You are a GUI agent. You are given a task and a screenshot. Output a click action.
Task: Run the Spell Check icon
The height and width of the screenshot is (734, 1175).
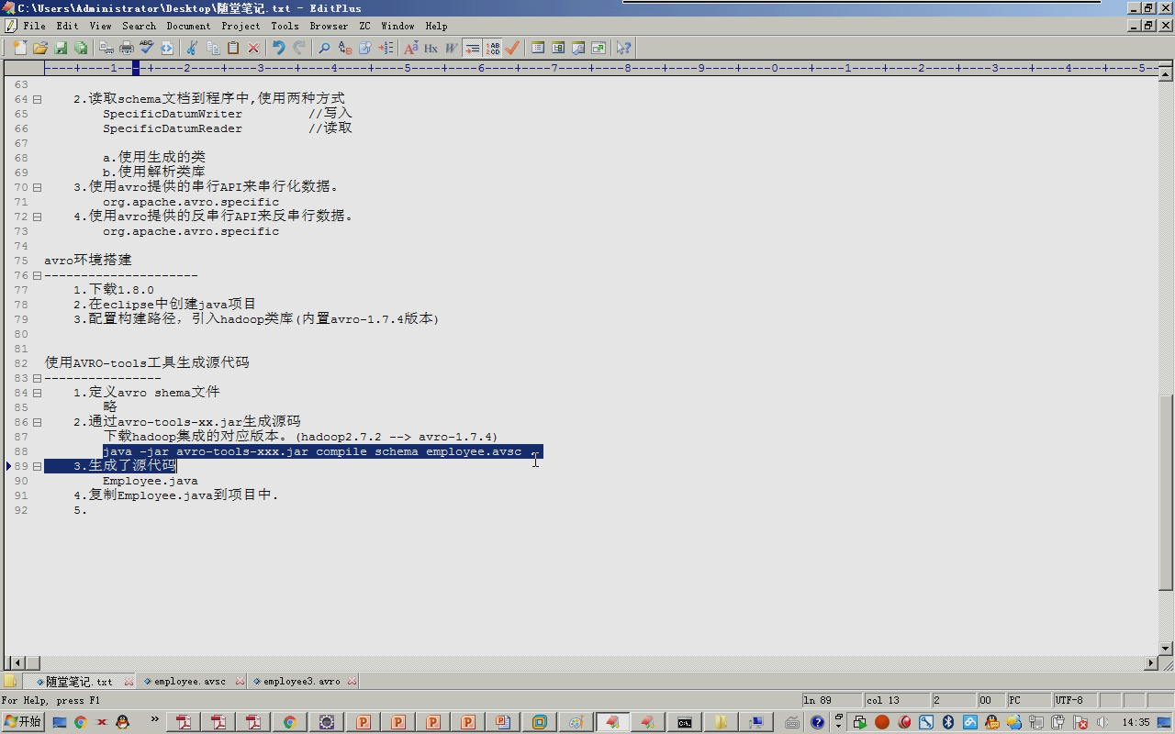147,48
